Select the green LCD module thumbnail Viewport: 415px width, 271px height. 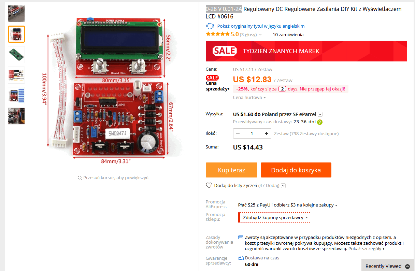tap(16, 55)
